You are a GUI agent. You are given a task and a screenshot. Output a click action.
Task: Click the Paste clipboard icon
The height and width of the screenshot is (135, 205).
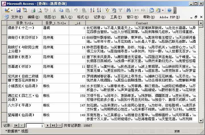(x=68, y=10)
